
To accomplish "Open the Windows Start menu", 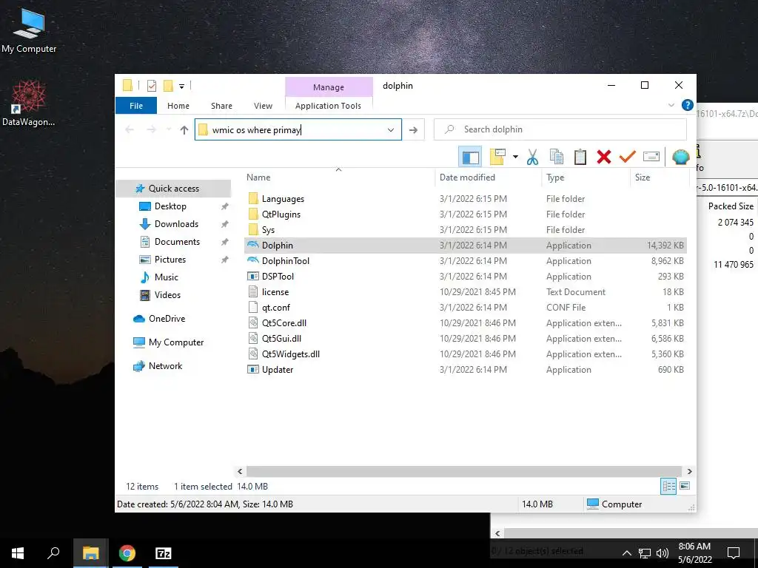I will pyautogui.click(x=18, y=553).
